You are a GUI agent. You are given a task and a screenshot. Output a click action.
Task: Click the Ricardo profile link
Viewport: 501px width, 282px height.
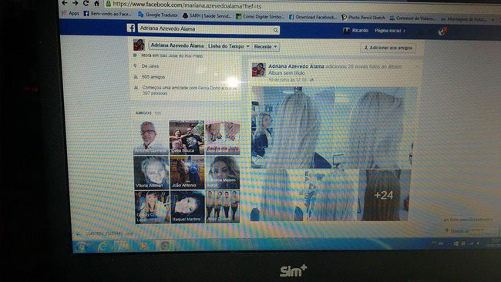pos(355,30)
